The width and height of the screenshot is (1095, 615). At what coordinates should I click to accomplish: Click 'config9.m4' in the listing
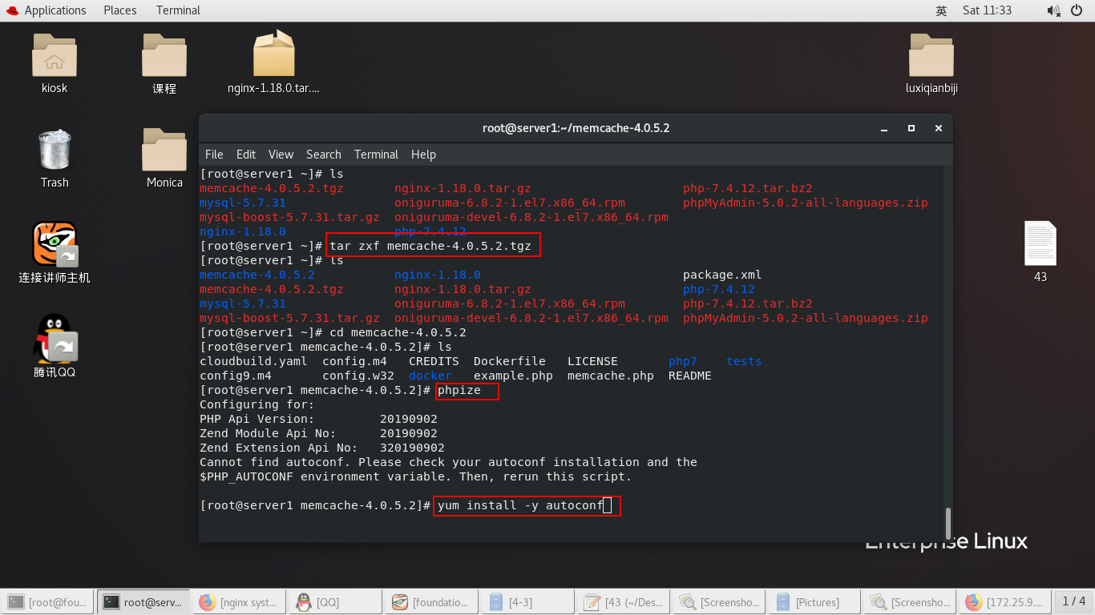(236, 376)
